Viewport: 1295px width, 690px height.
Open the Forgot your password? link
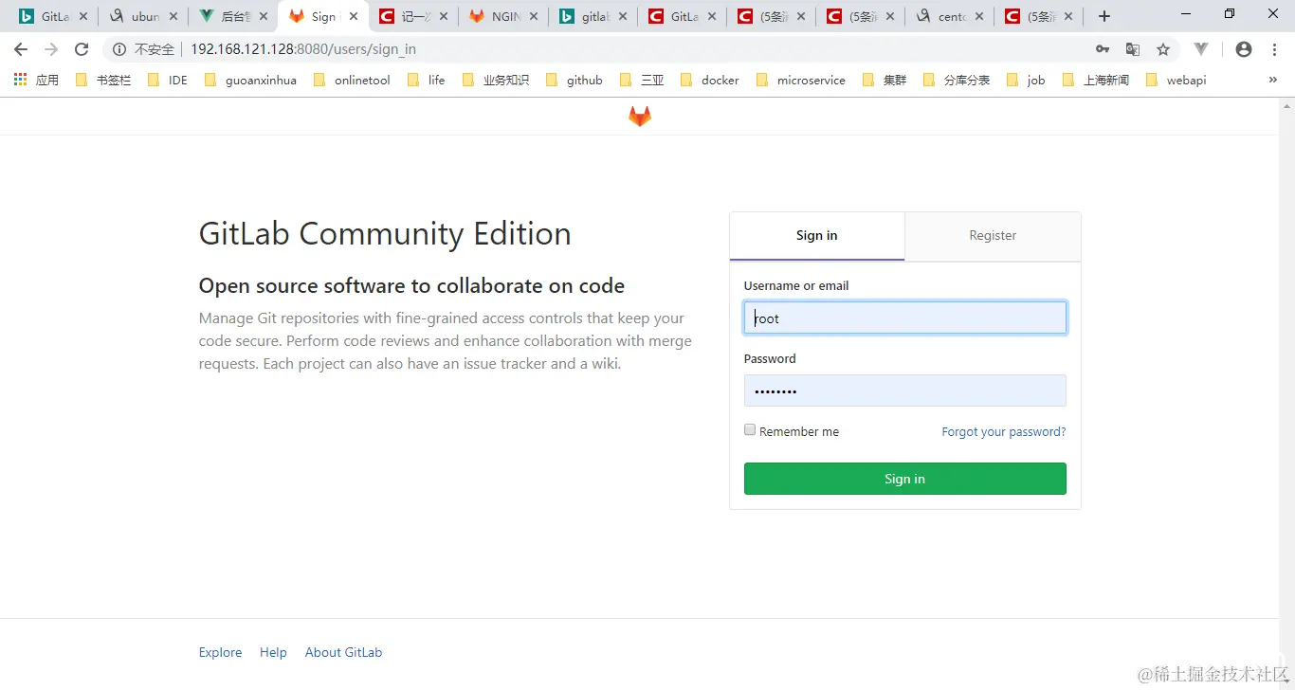pos(1004,431)
